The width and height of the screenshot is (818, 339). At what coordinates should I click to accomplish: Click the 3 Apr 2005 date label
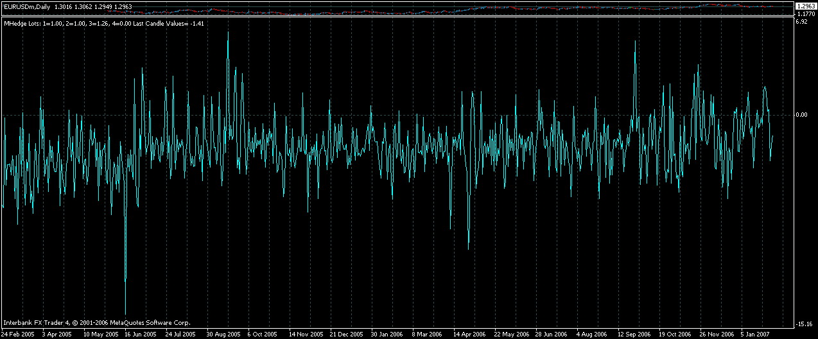point(57,334)
